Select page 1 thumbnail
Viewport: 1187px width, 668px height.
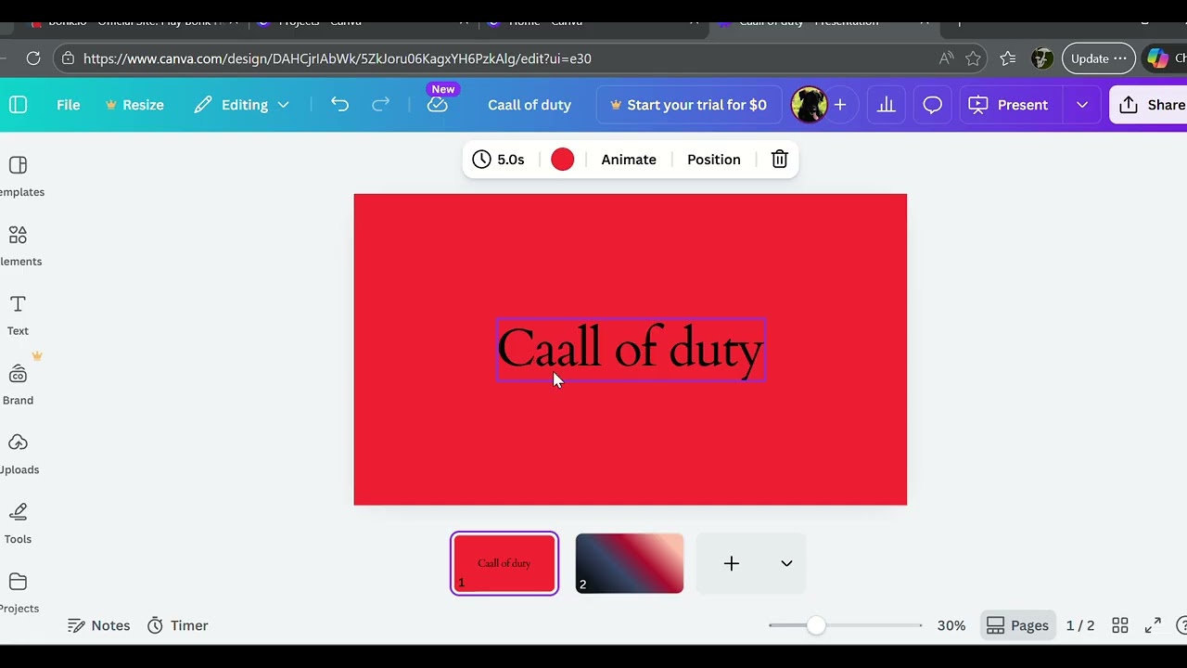[x=504, y=563]
